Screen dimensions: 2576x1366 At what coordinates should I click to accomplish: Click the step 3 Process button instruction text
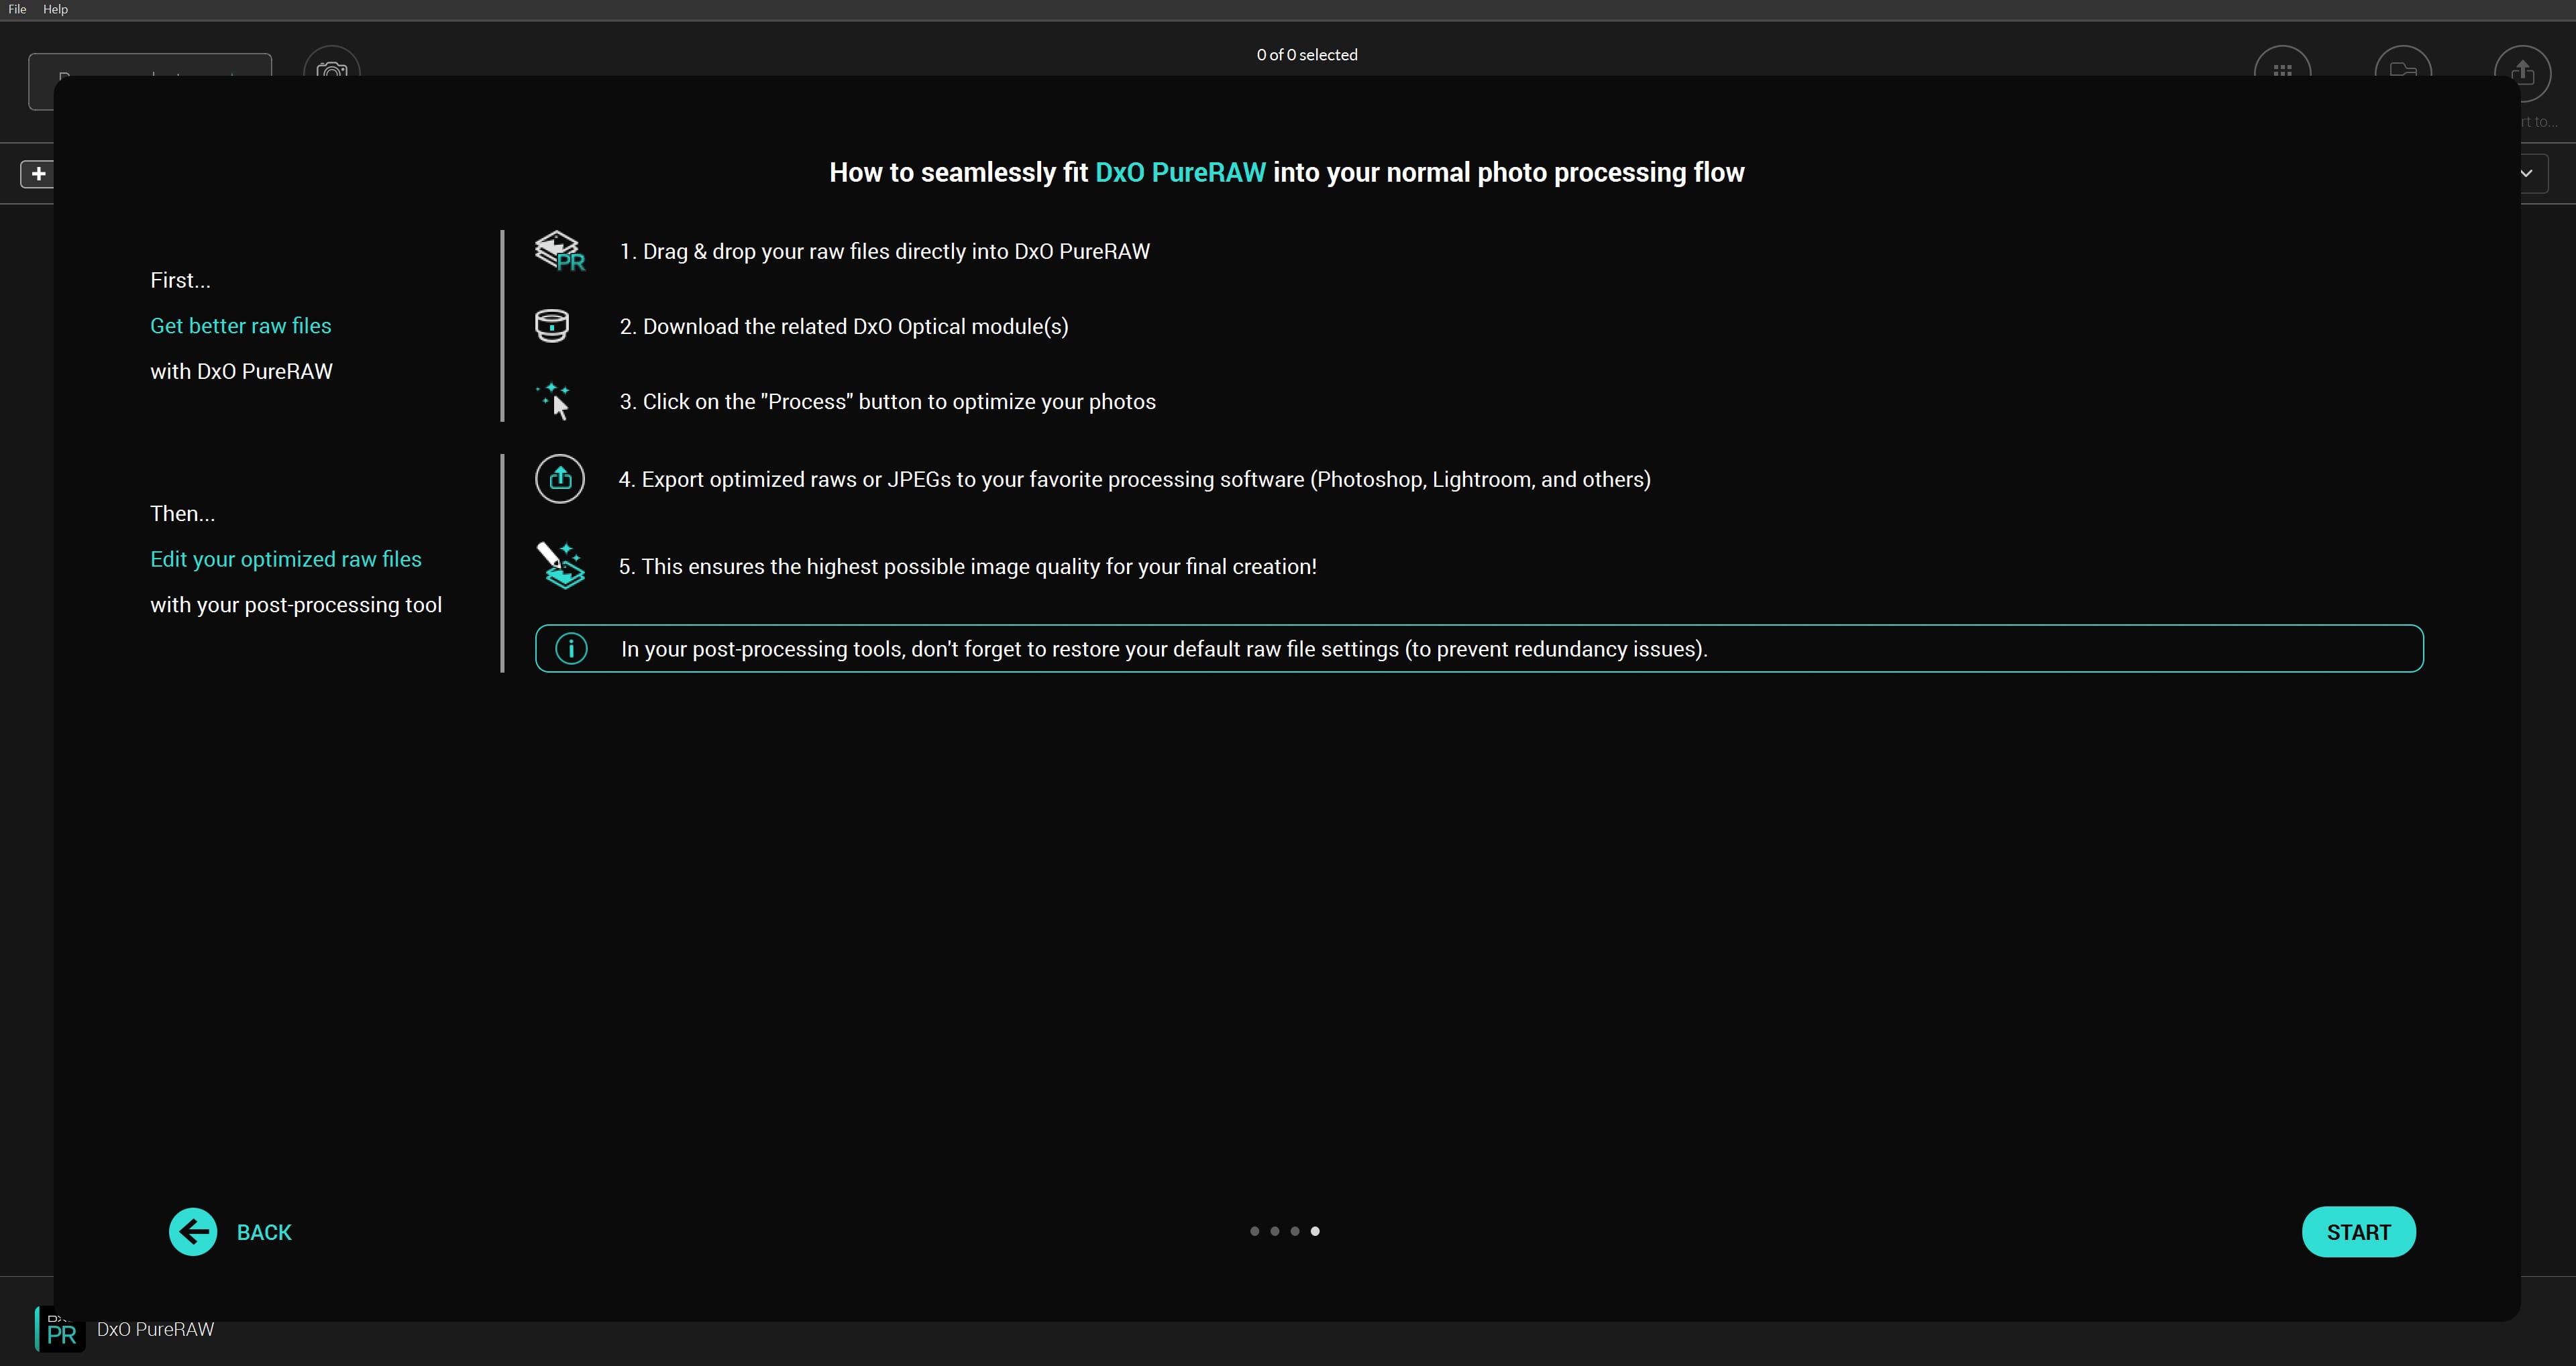(888, 401)
